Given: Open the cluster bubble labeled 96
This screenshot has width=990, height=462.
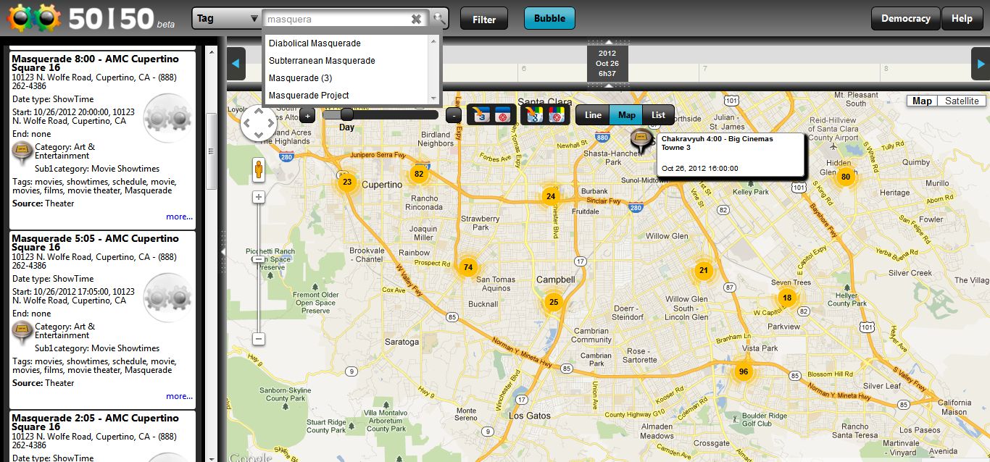Looking at the screenshot, I should 743,372.
